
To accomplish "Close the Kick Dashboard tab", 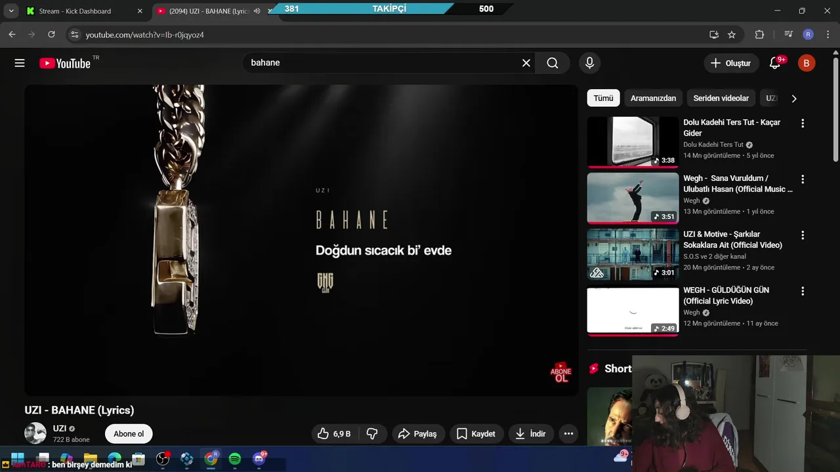I will [140, 11].
